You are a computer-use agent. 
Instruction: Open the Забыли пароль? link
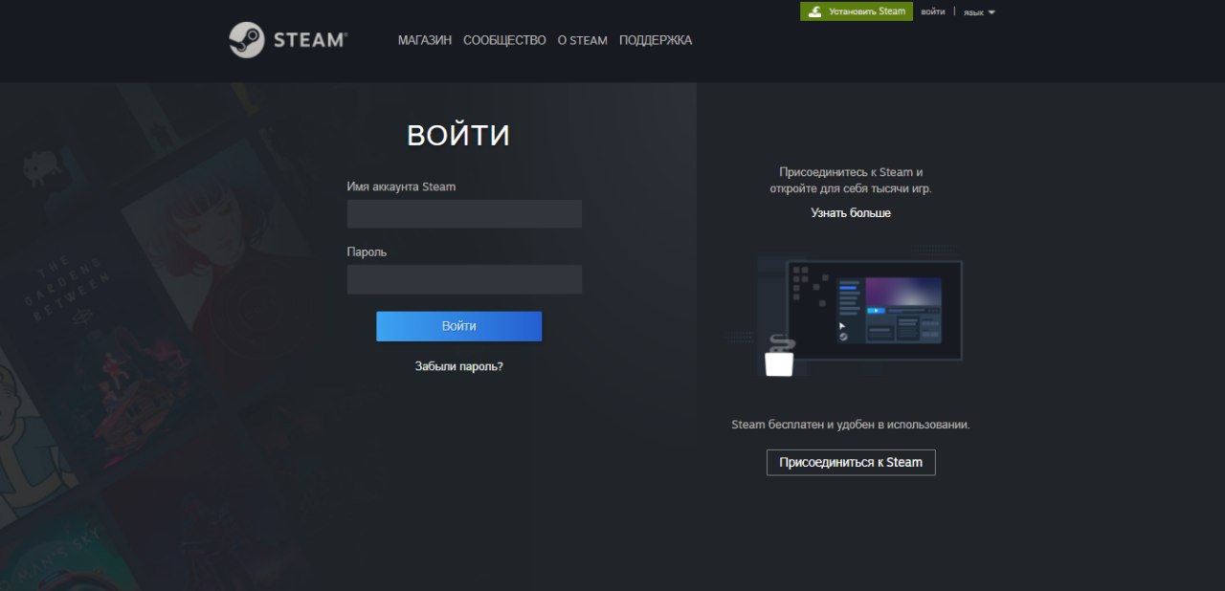pos(458,366)
